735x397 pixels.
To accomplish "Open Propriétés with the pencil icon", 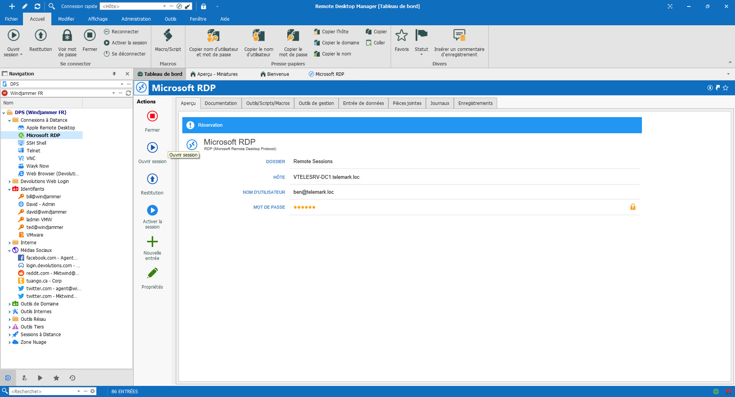I will coord(152,273).
